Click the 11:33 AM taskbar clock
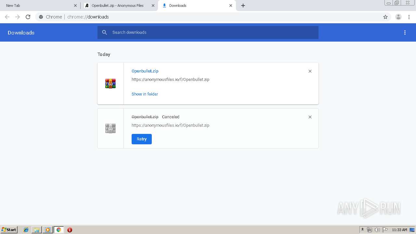This screenshot has width=416, height=234. coord(399,230)
